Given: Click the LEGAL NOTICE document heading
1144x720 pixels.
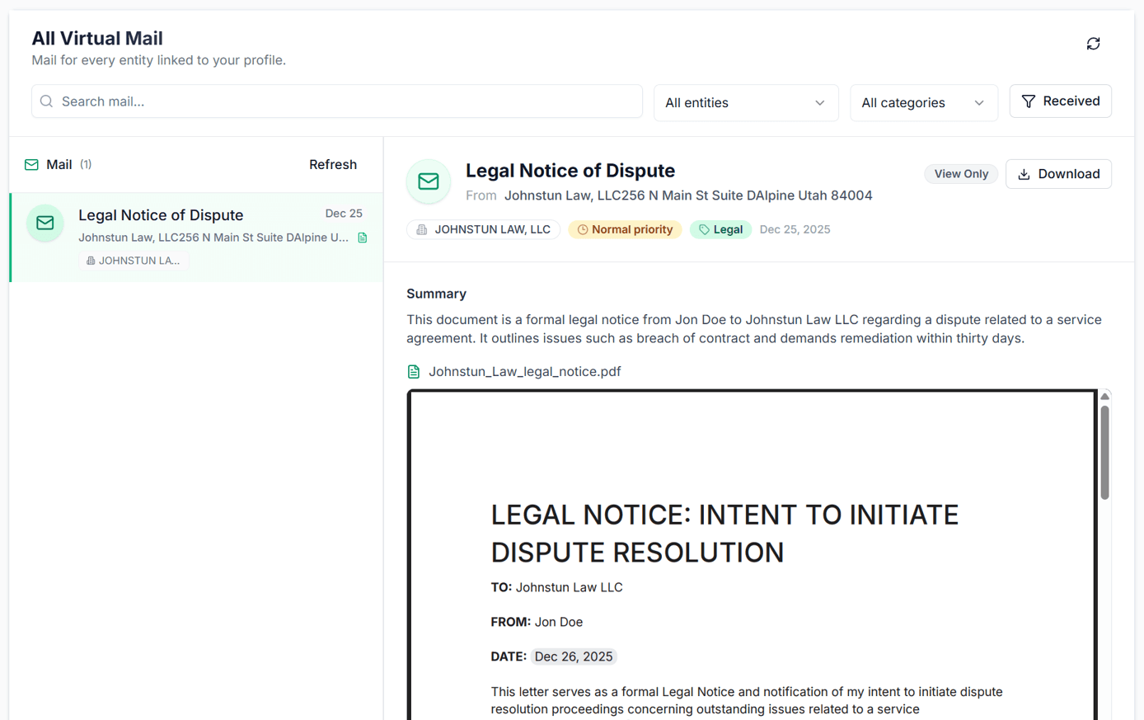Looking at the screenshot, I should tap(725, 534).
